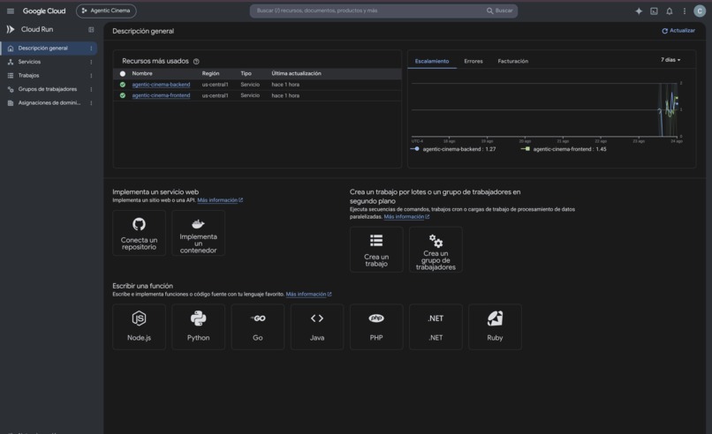Open the agentic-cinema-backend service link

click(161, 85)
